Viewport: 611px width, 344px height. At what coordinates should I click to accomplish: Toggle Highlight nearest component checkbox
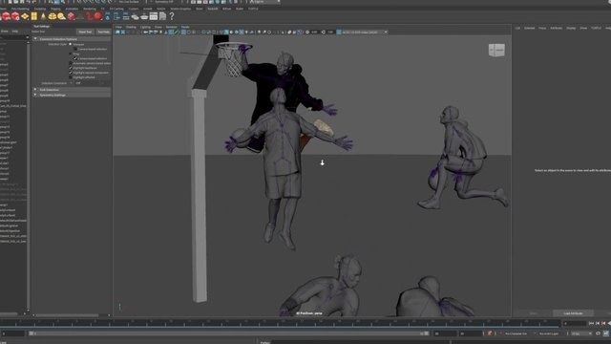71,73
